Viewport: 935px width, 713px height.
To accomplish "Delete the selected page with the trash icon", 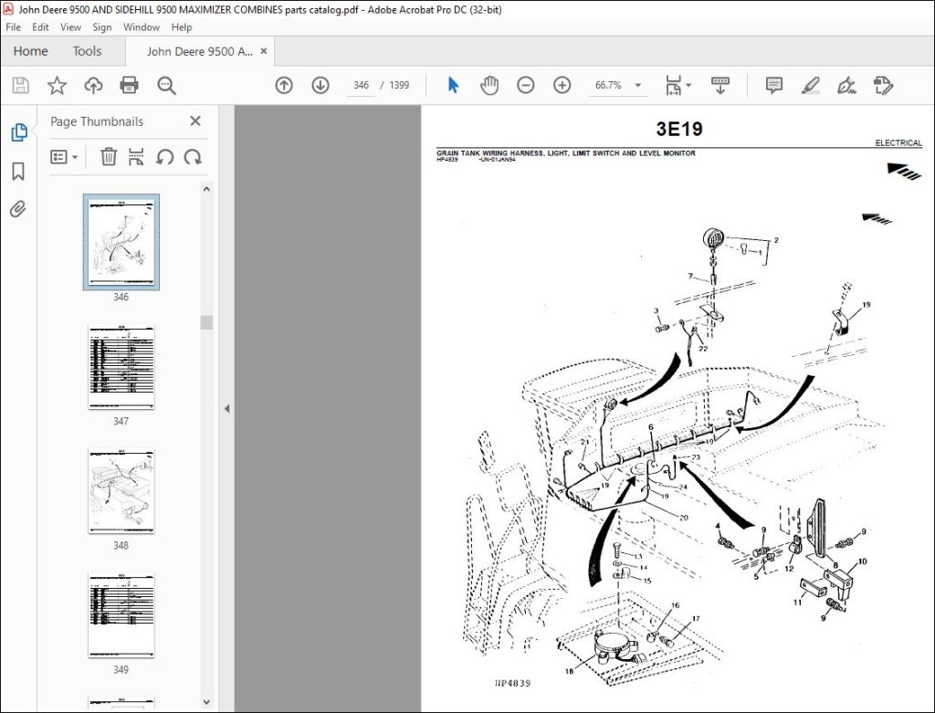I will click(109, 157).
